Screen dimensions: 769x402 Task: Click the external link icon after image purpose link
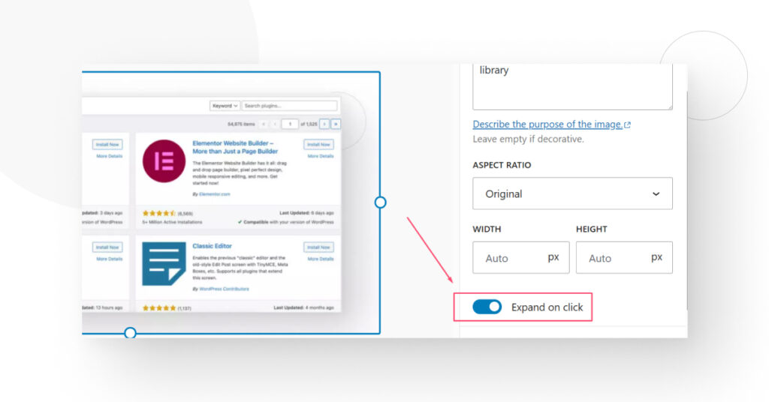click(627, 124)
